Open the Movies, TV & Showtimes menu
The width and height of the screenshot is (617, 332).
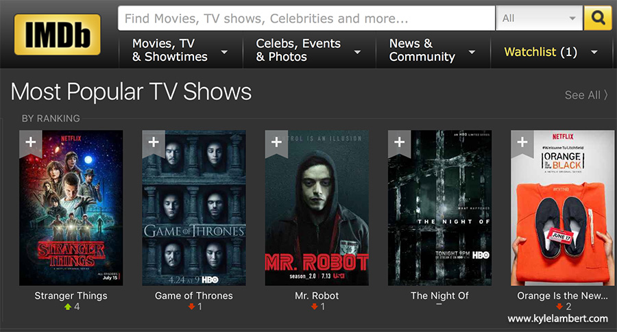point(169,50)
